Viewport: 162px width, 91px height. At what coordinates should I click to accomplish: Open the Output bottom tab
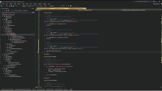[x=71, y=89]
